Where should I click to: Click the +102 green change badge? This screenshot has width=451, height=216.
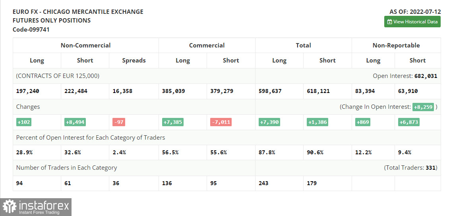25,122
